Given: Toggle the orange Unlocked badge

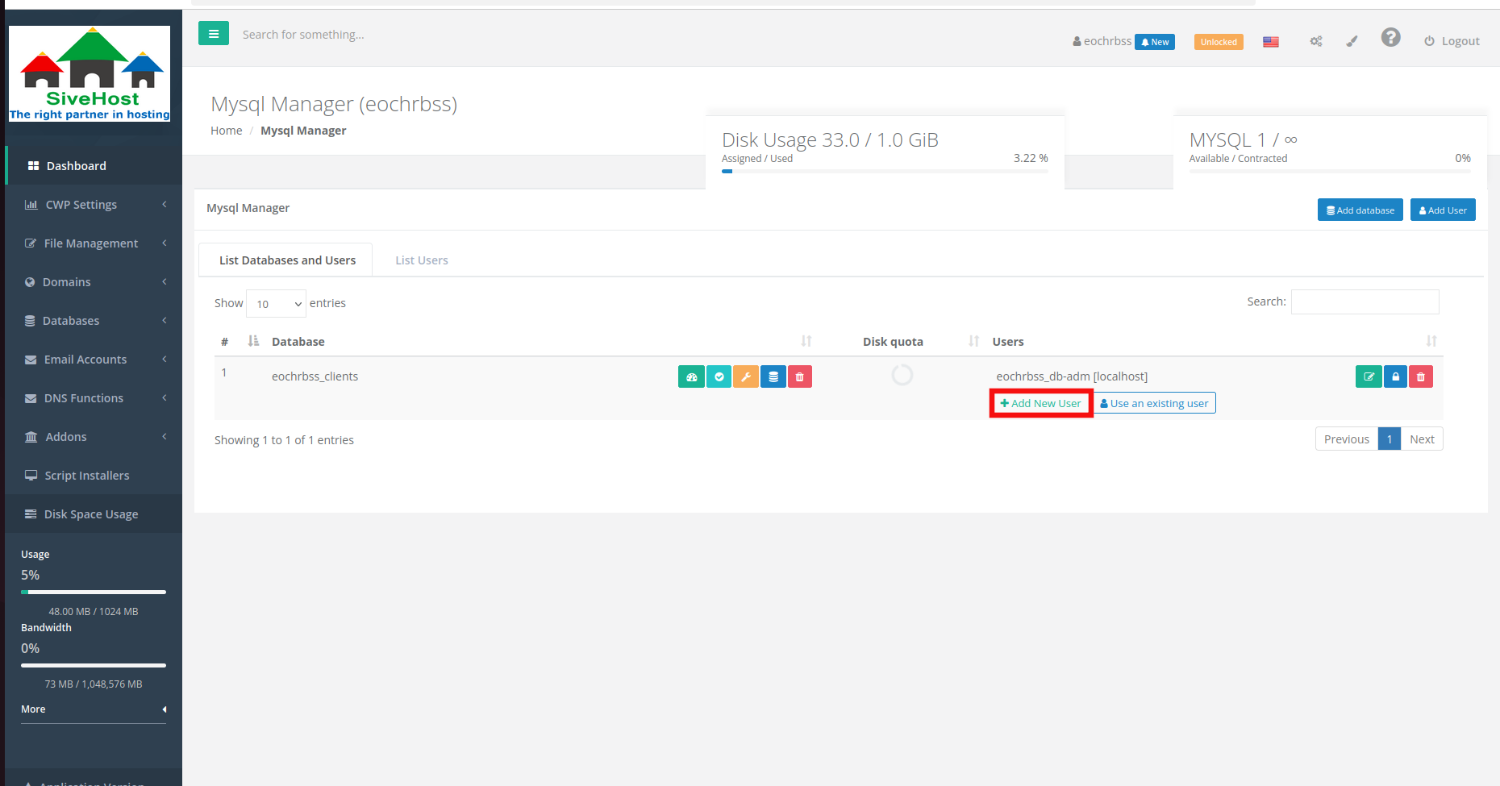Looking at the screenshot, I should click(x=1219, y=42).
